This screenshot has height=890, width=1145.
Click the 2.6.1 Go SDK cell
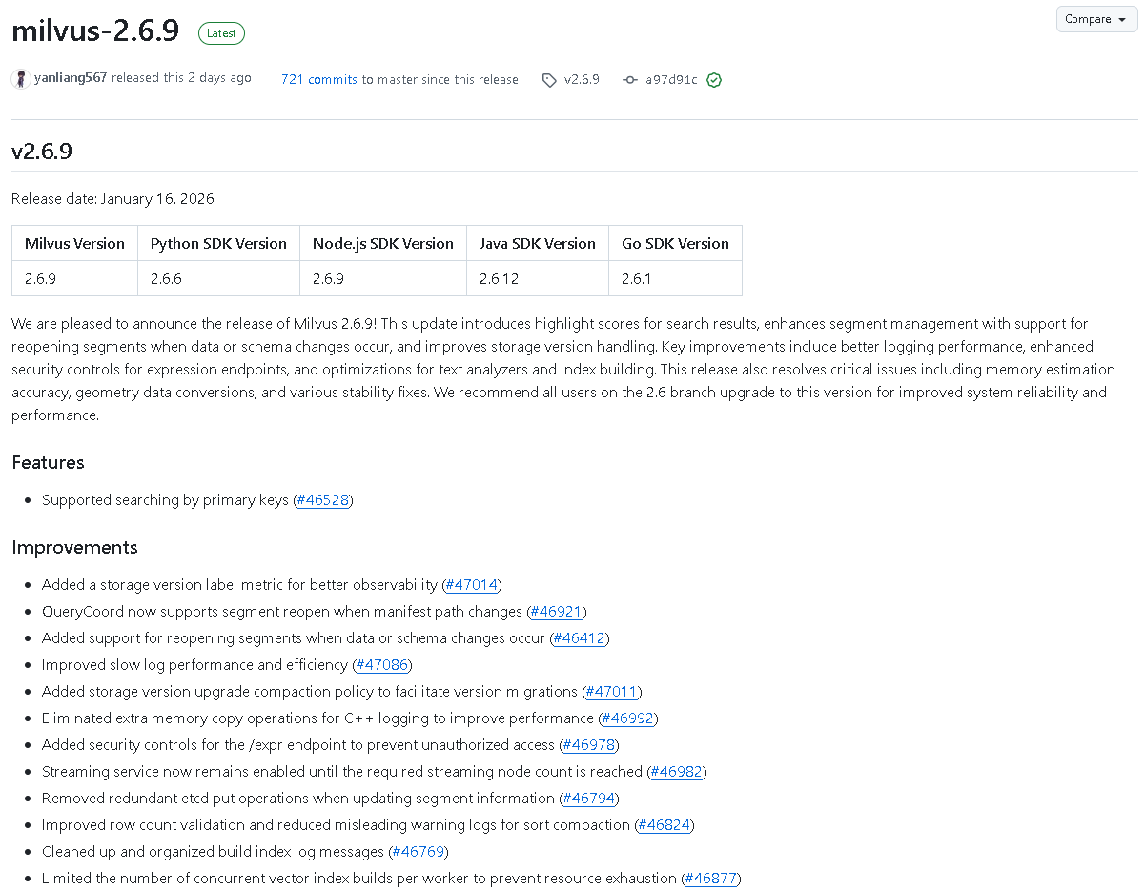coord(675,278)
